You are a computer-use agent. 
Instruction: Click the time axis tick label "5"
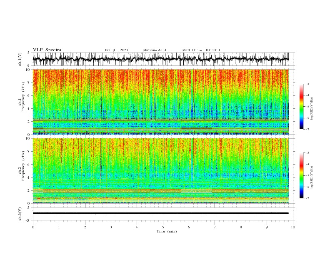[163, 227]
